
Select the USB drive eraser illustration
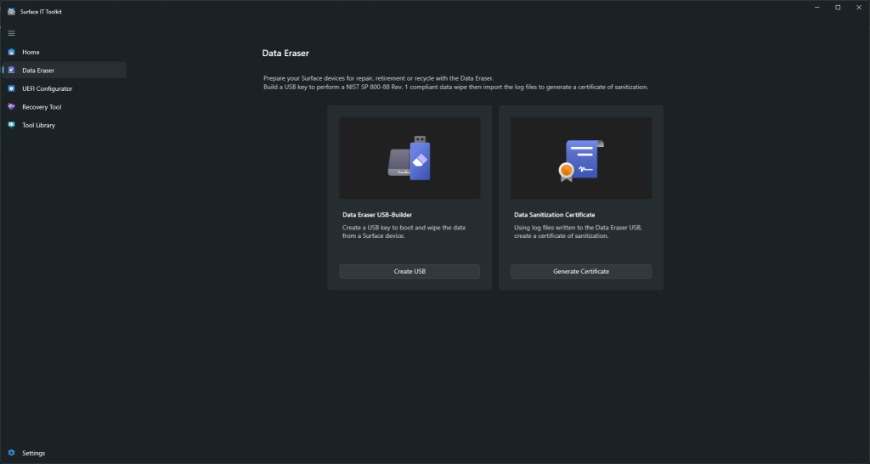click(x=410, y=158)
